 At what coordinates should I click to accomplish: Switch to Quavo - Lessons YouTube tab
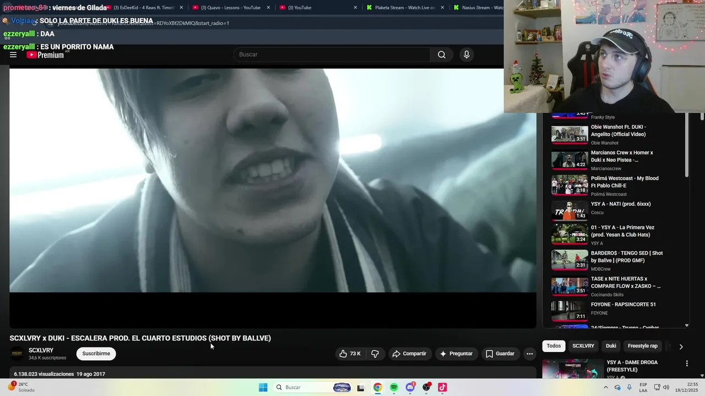click(x=231, y=8)
